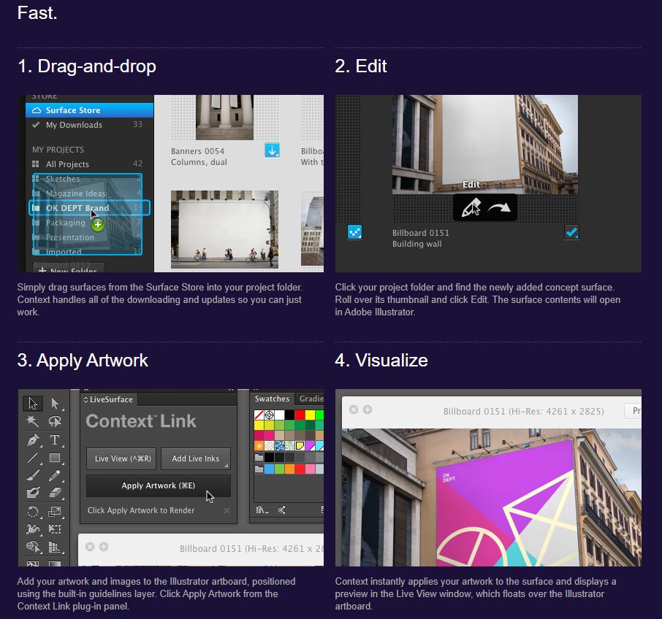Select the Pencil tool
Viewport: 662px width, 619px height.
[x=55, y=476]
